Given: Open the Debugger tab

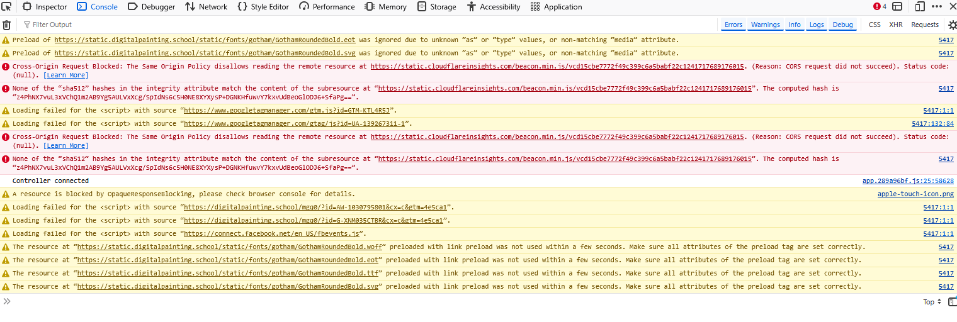Looking at the screenshot, I should click(x=151, y=7).
